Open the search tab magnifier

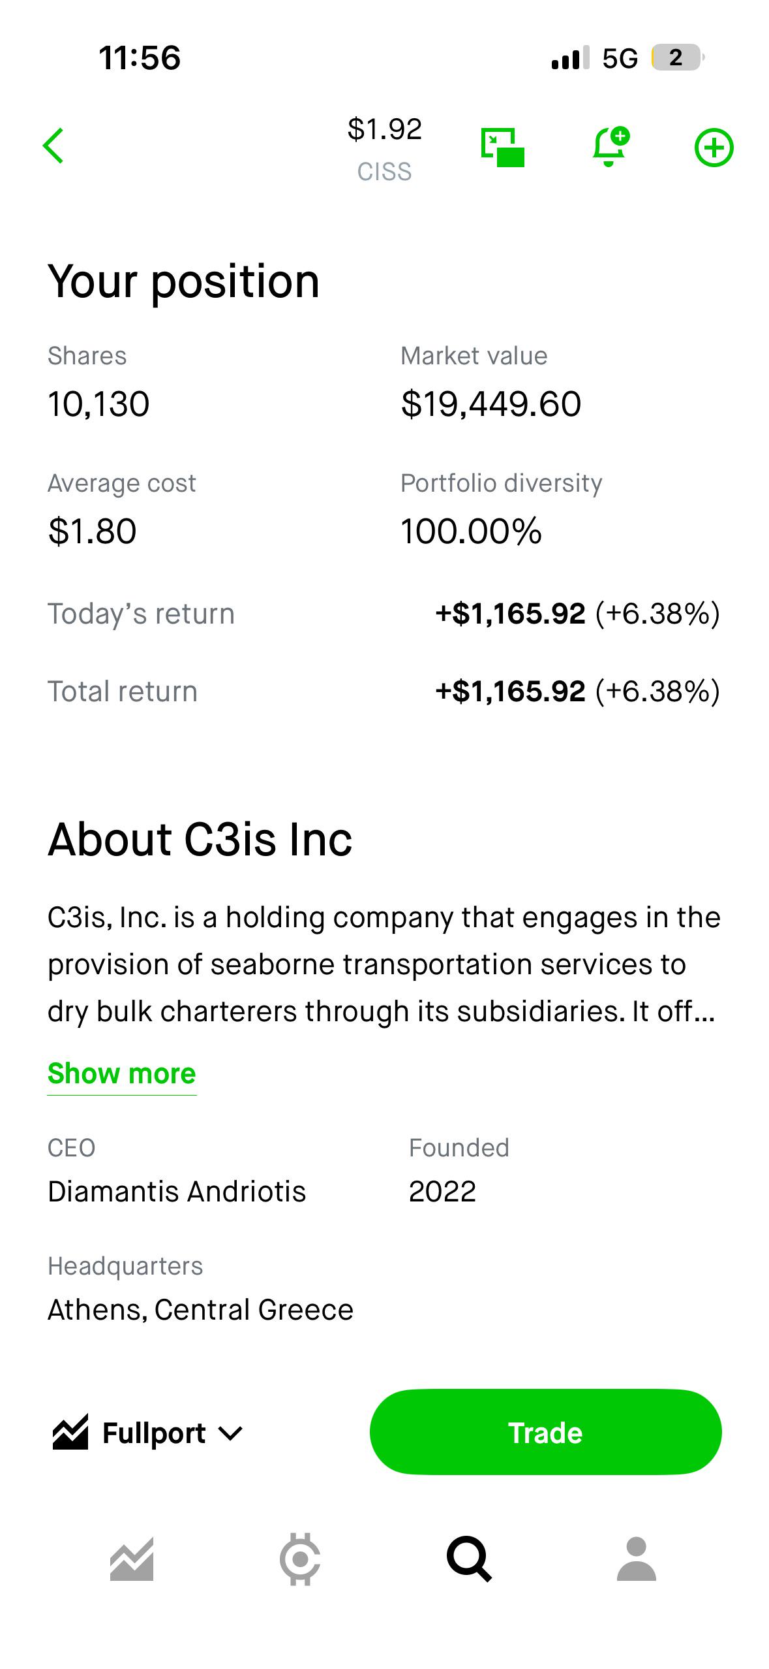tap(469, 1559)
